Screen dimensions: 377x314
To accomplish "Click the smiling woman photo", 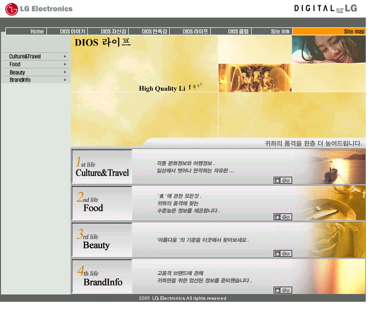I will coord(329,49).
